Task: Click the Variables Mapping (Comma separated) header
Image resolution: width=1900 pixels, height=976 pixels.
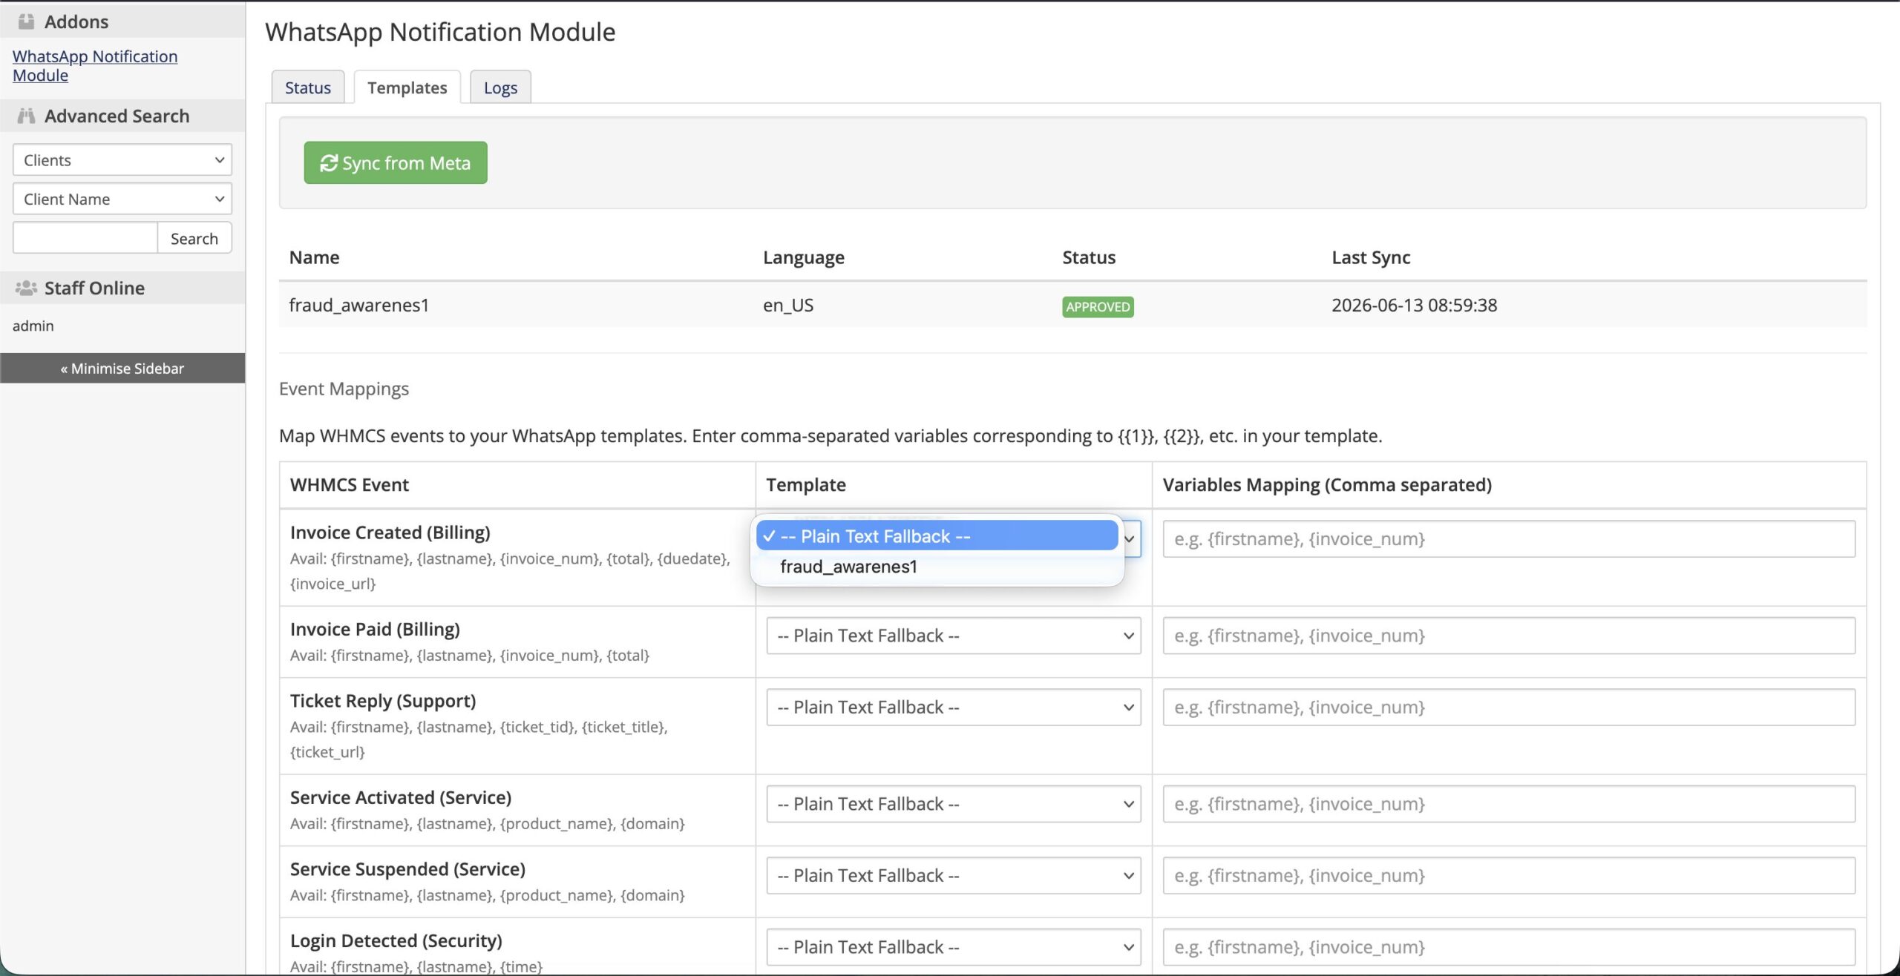Action: 1327,484
